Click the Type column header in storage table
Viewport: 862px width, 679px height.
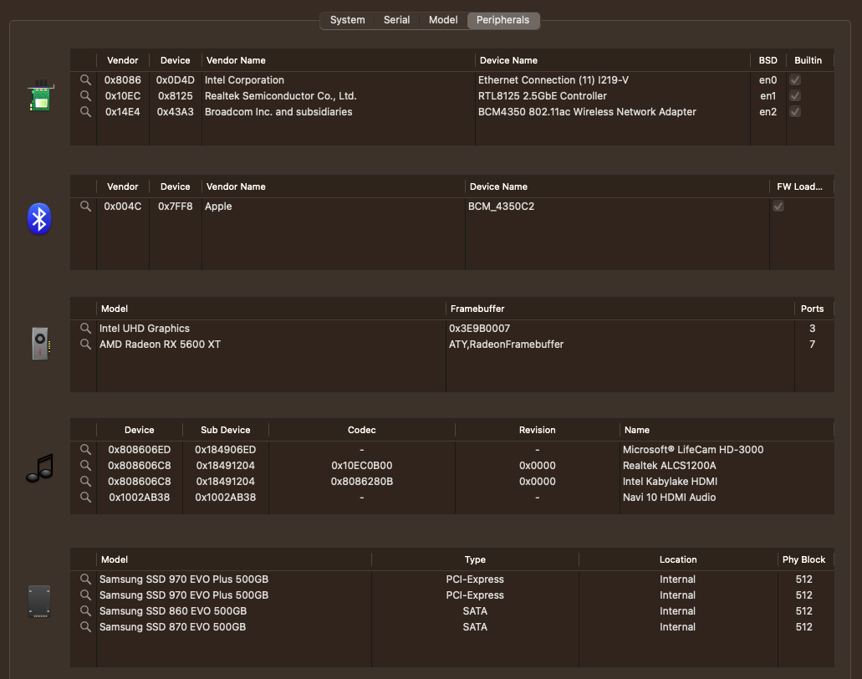(x=475, y=559)
